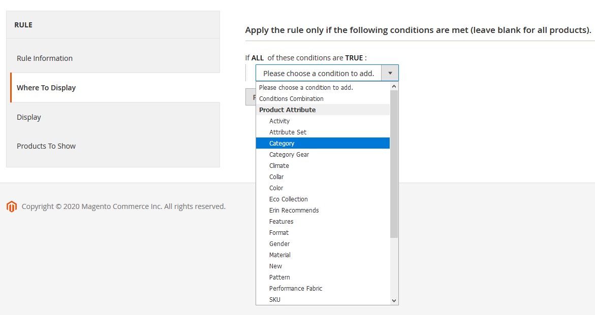The width and height of the screenshot is (595, 315).
Task: Select Climate from product attributes
Action: tap(279, 166)
